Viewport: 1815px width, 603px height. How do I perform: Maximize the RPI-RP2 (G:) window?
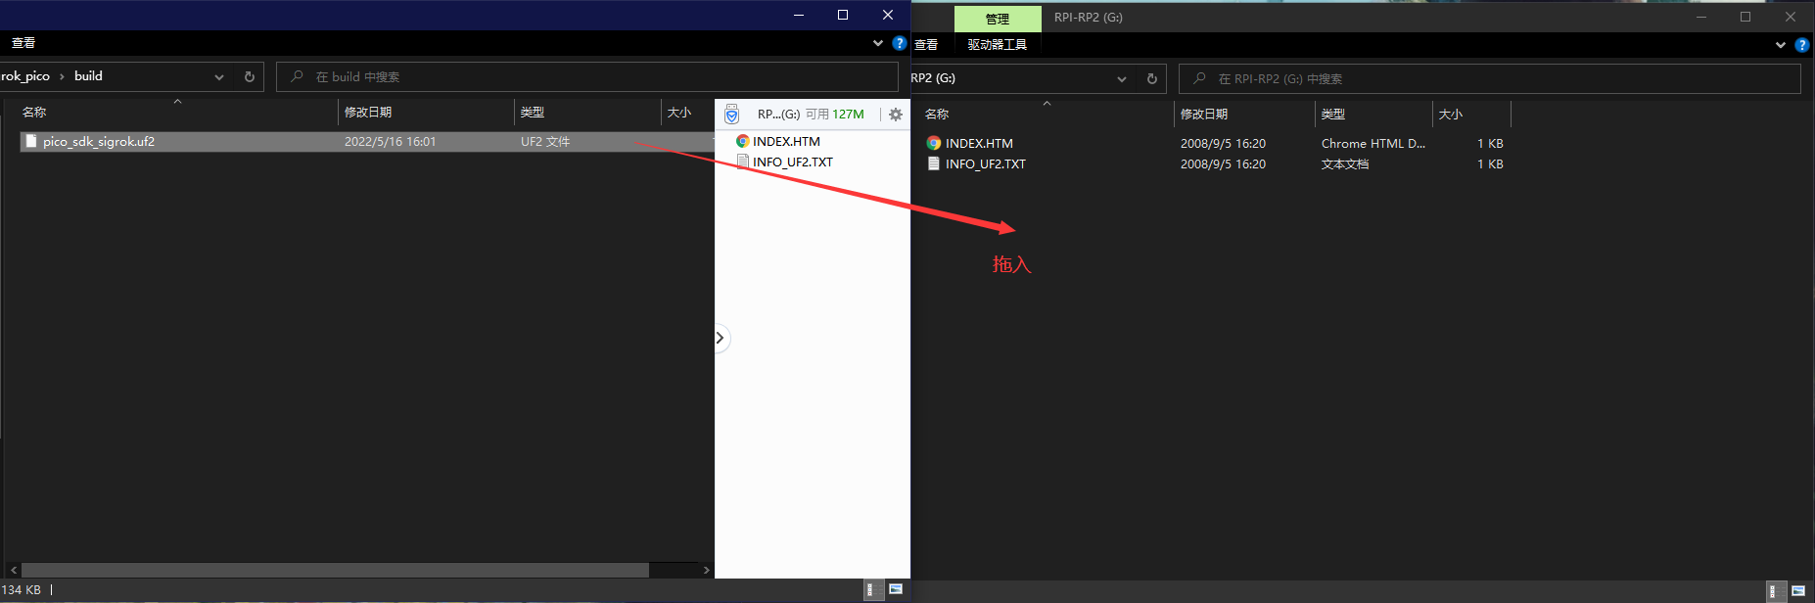(1745, 17)
